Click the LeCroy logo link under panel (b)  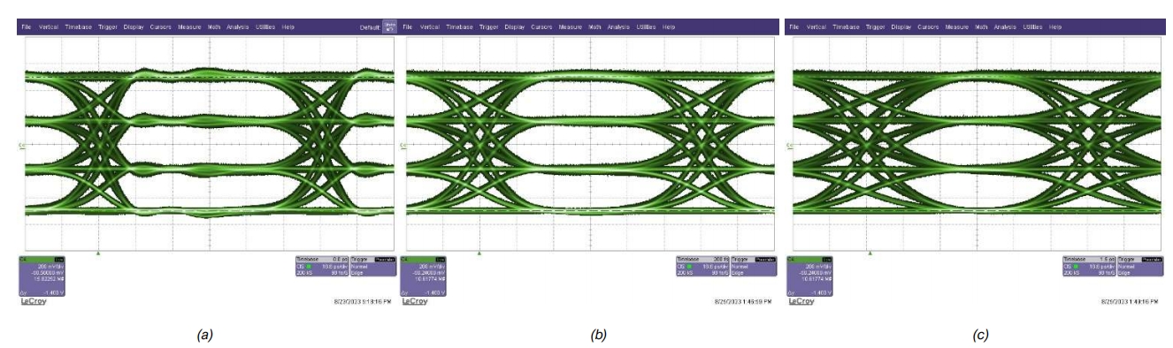pyautogui.click(x=415, y=301)
